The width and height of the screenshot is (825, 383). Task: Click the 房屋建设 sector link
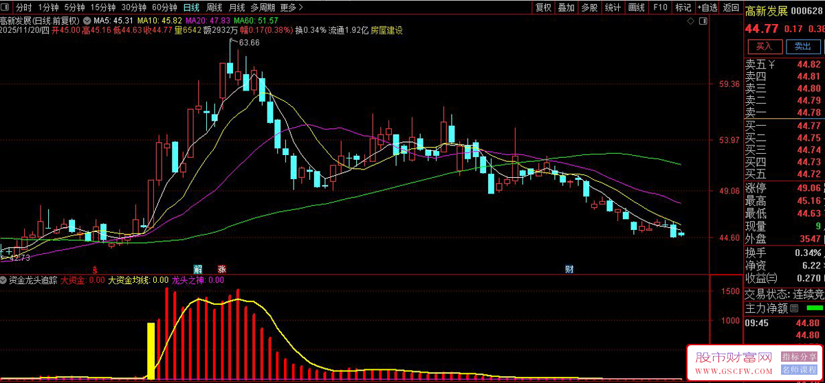pyautogui.click(x=386, y=30)
